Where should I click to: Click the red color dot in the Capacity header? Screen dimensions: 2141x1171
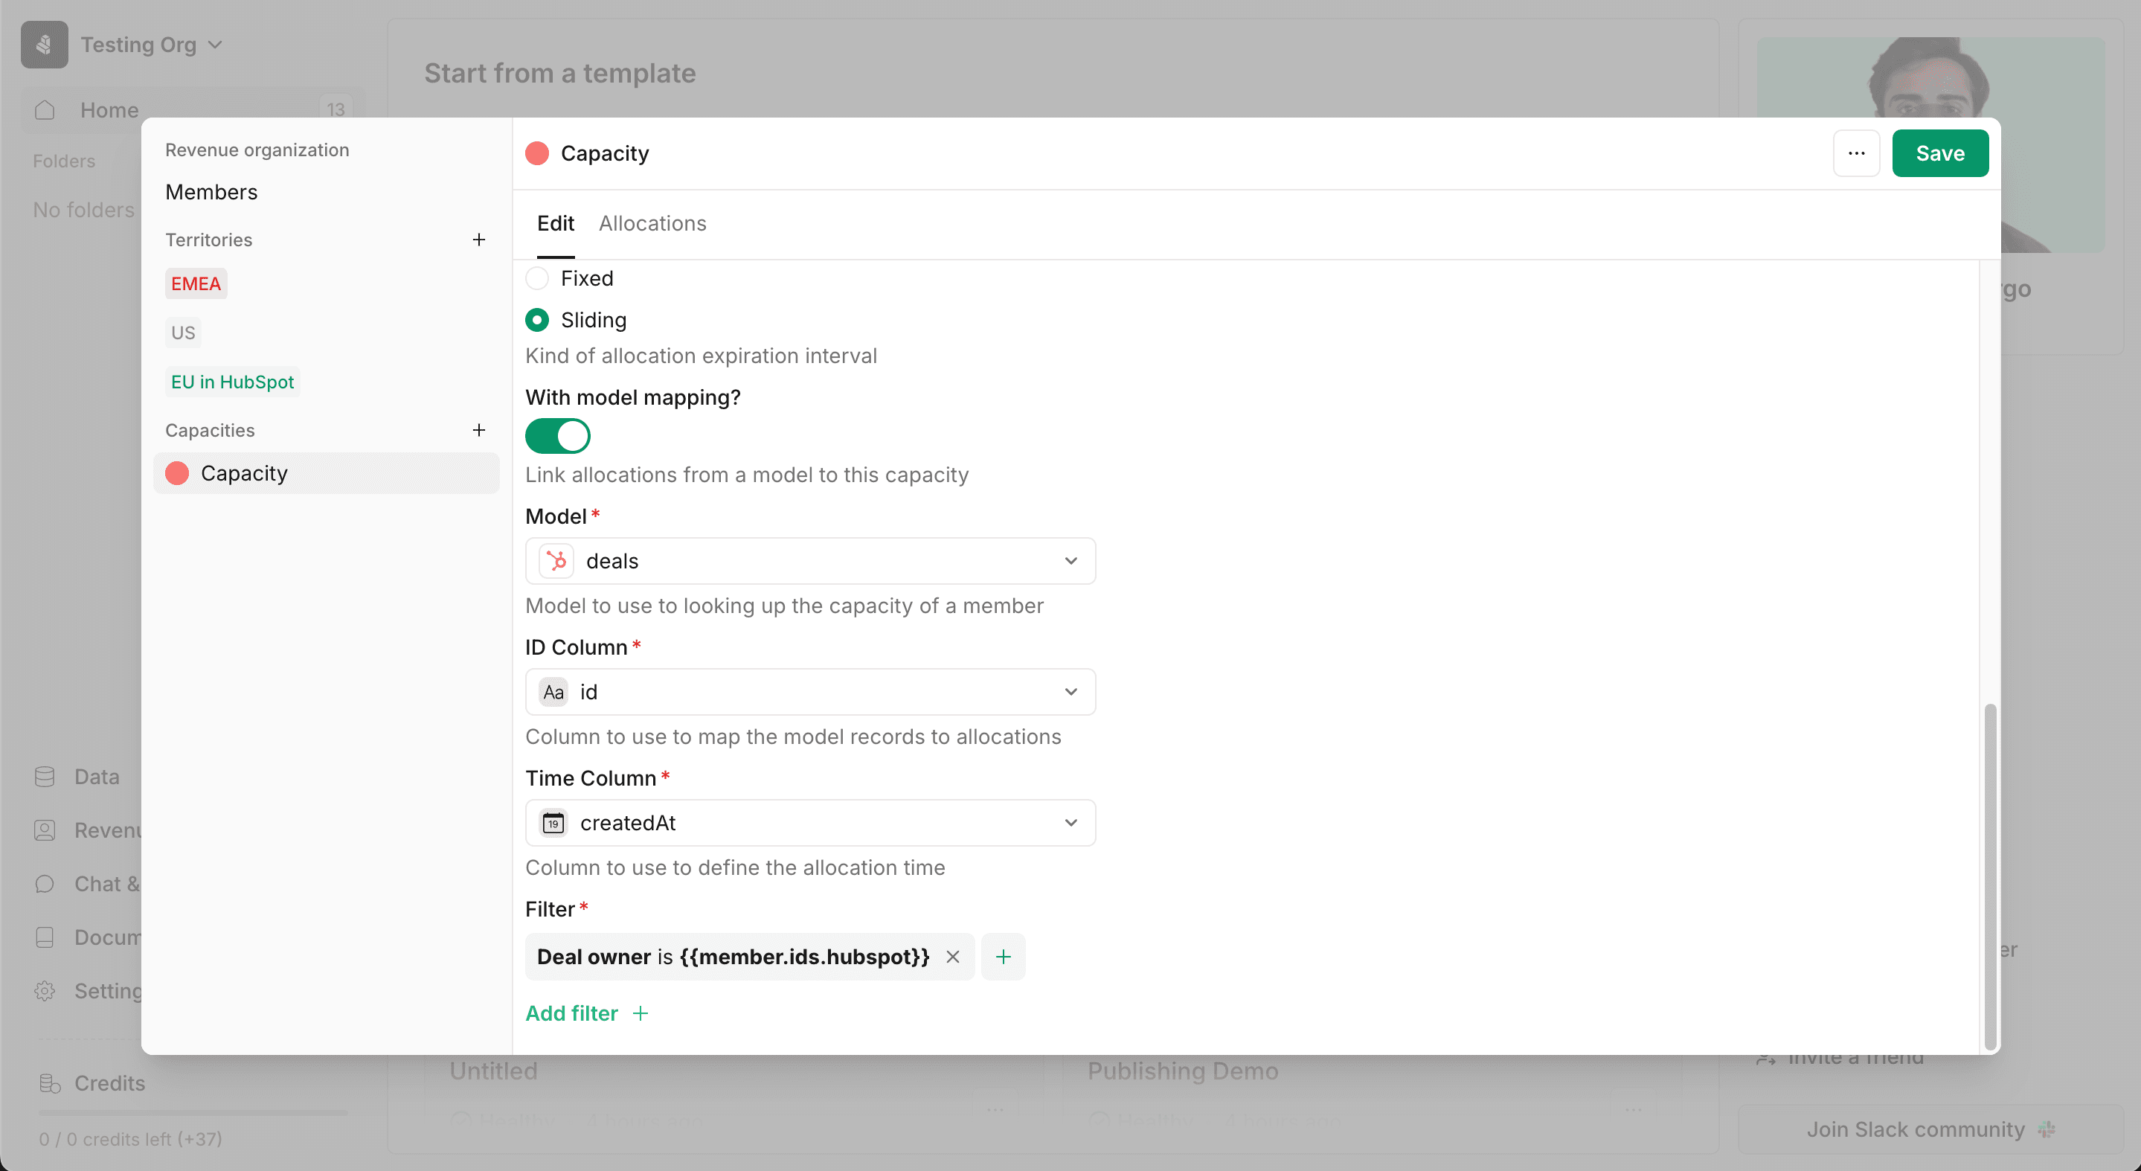537,153
